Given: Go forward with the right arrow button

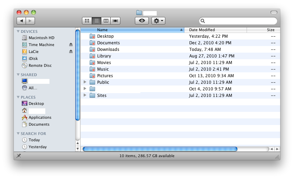Looking at the screenshot, I should pyautogui.click(x=30, y=21).
